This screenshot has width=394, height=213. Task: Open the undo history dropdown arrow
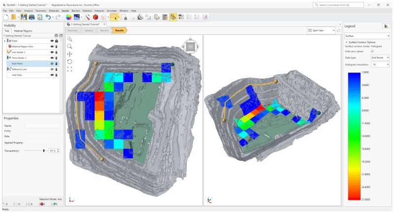point(53,17)
